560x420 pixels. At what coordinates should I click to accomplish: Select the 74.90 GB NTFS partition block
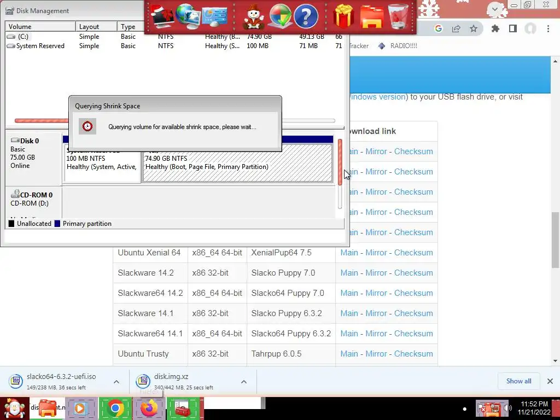237,163
